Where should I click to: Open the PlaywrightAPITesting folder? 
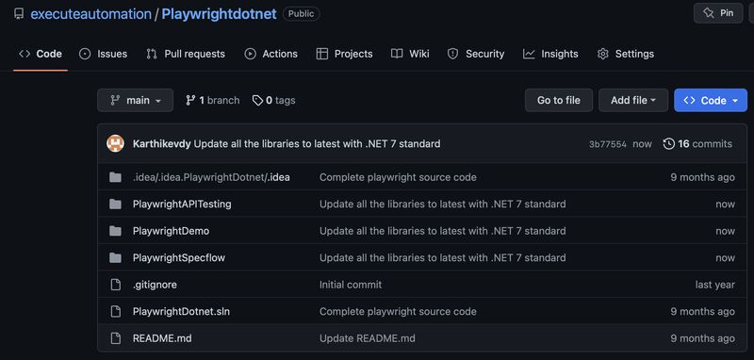(182, 205)
